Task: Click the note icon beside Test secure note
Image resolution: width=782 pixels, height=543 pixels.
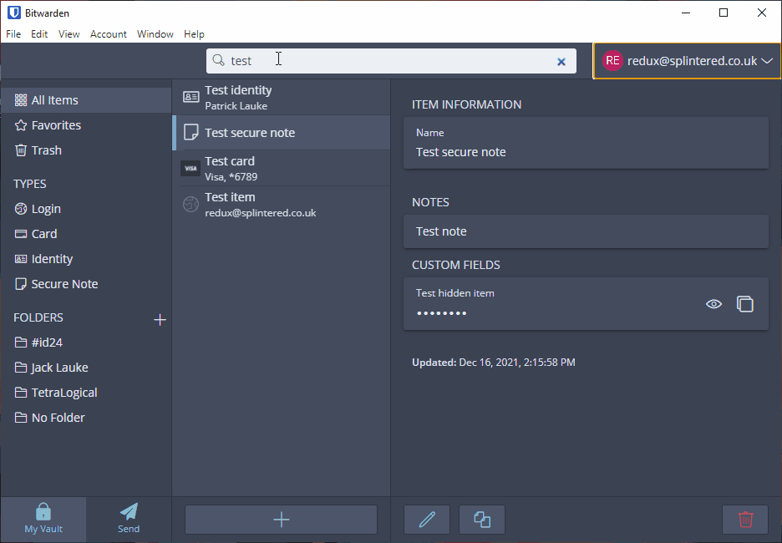Action: (190, 132)
